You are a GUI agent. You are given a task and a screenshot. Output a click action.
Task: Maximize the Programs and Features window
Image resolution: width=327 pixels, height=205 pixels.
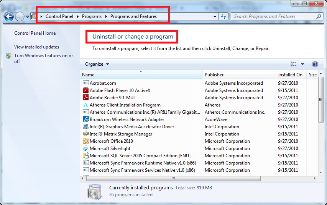pyautogui.click(x=304, y=3)
